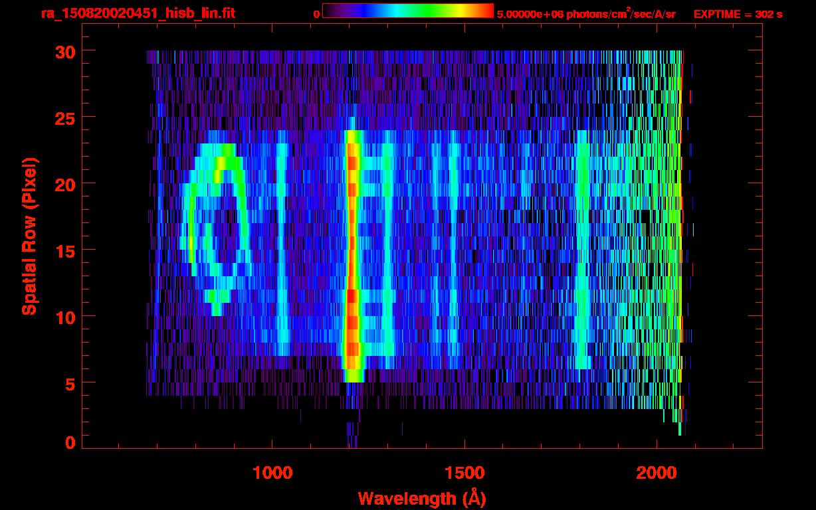Click the 1000 wavelength tick label

(272, 473)
